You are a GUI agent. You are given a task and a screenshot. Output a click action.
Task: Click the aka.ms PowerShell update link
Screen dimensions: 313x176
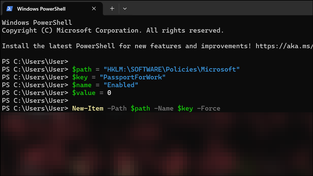click(x=284, y=46)
